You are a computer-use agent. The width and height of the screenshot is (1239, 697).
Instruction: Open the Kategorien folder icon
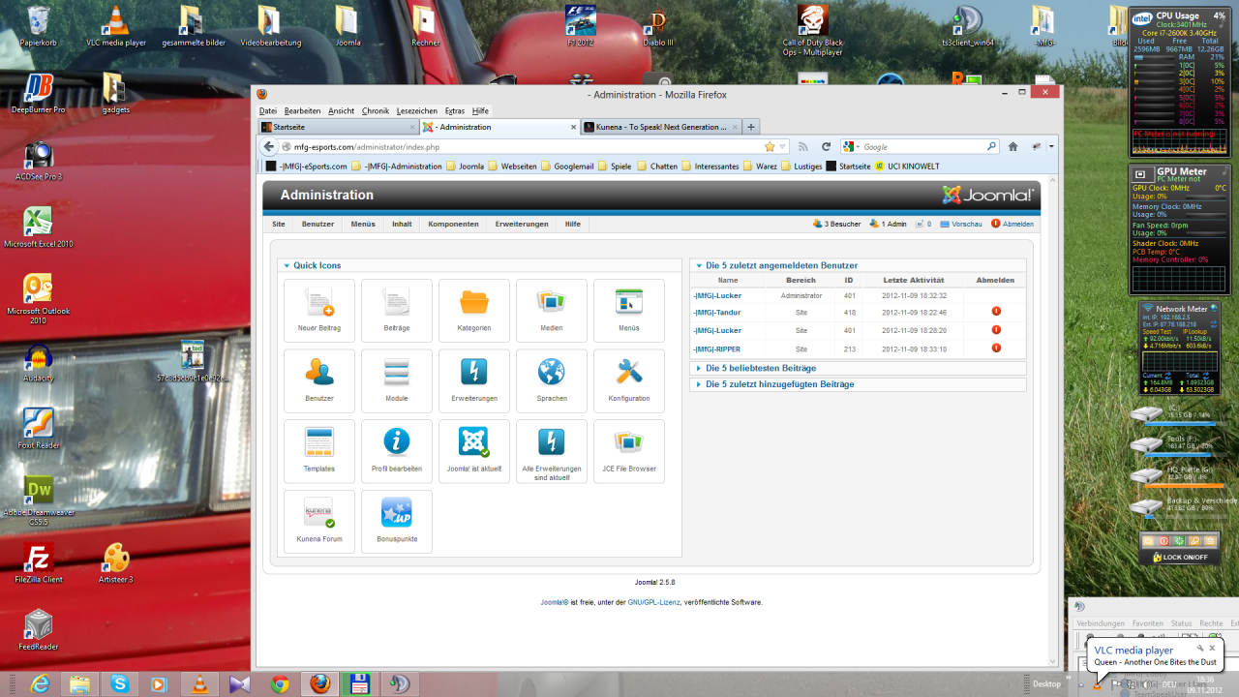pyautogui.click(x=474, y=310)
